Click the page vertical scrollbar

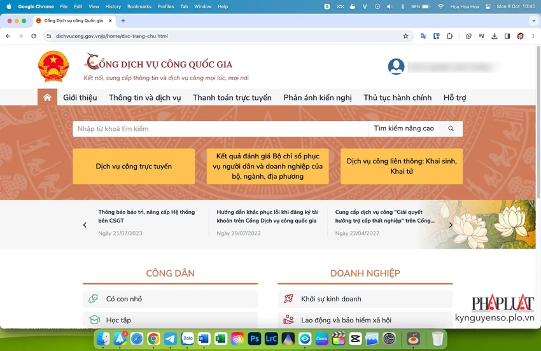(538, 122)
